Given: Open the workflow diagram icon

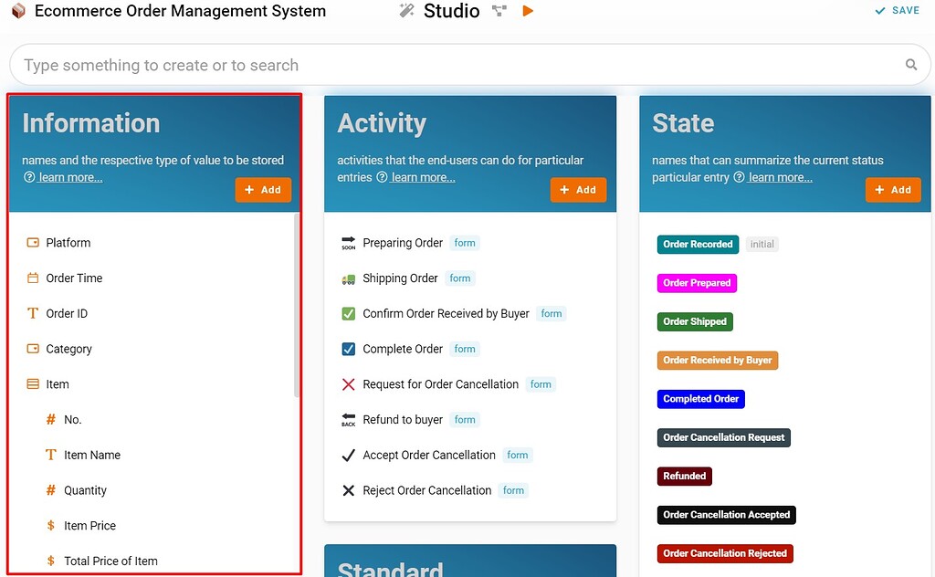Looking at the screenshot, I should click(x=499, y=10).
